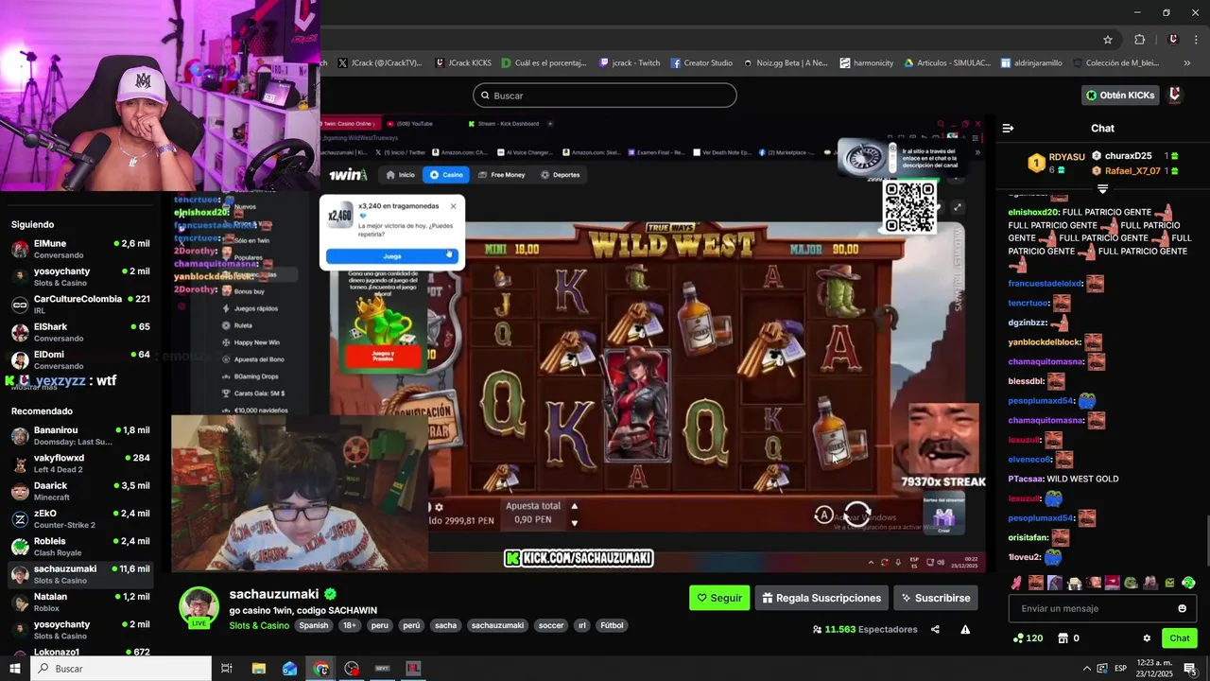The height and width of the screenshot is (681, 1210).
Task: Open the Chrome profile avatar
Action: (1173, 40)
